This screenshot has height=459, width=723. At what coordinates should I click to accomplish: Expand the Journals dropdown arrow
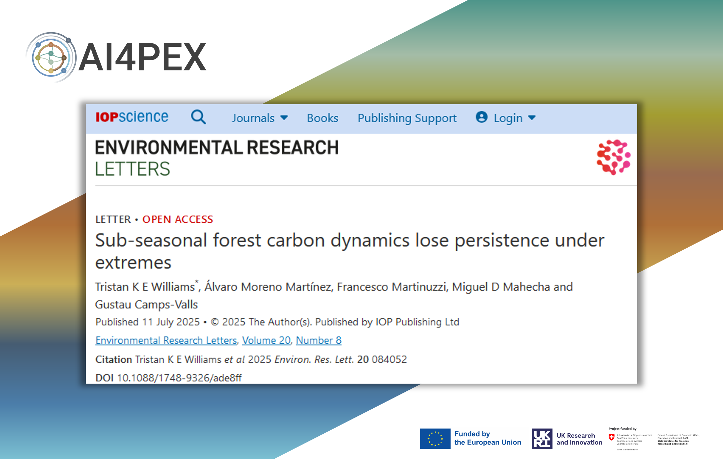pos(284,118)
